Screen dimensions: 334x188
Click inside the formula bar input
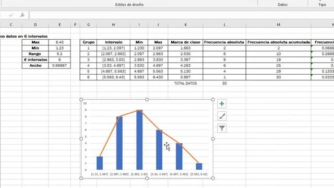[x=182, y=15]
